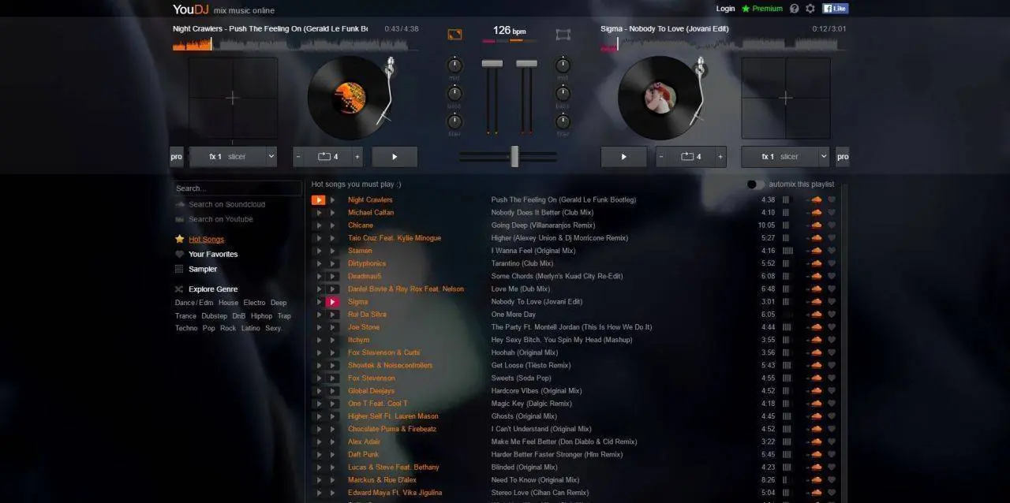Viewport: 1010px width, 503px height.
Task: Click the left channel volume fader
Action: click(492, 63)
